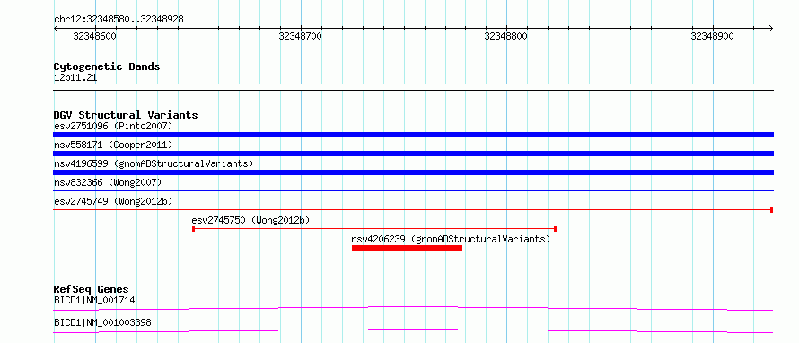Select the blue bar under nsv558171

click(x=413, y=154)
